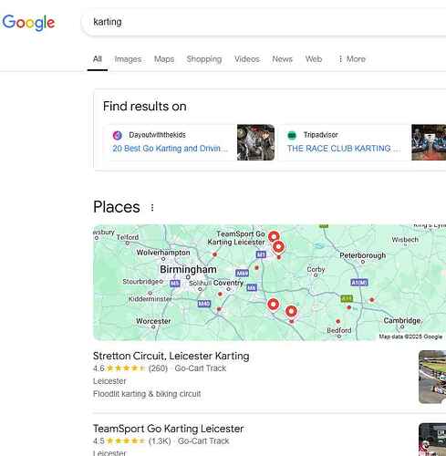Open TeamSport Go Karting Leicester listing
Viewport: 446px width, 456px height.
click(x=169, y=429)
